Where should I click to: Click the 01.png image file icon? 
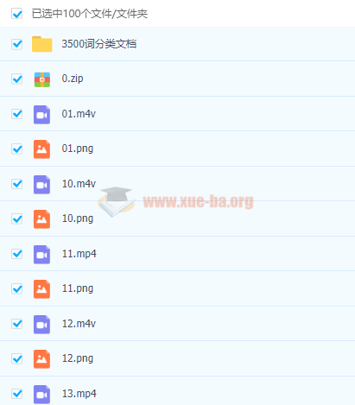[x=42, y=149]
